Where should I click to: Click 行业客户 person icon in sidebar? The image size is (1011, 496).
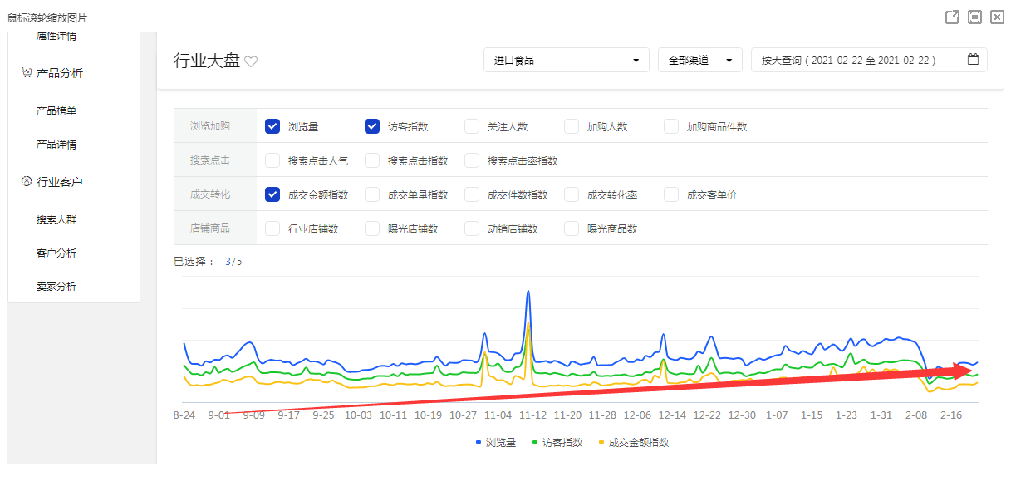(x=27, y=181)
